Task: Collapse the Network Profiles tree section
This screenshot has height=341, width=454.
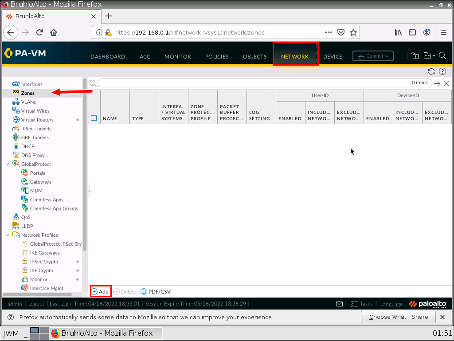Action: (x=7, y=235)
